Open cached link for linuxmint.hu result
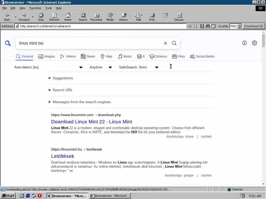This screenshot has height=199, width=266. tap(206, 175)
